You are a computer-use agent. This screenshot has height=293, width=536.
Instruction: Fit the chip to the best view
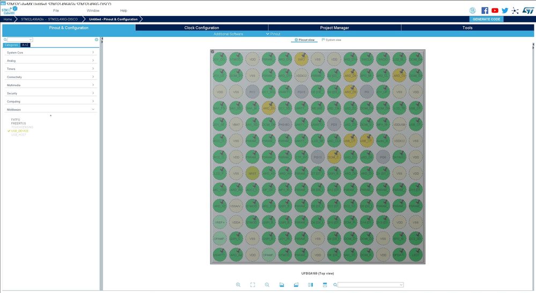pyautogui.click(x=253, y=285)
